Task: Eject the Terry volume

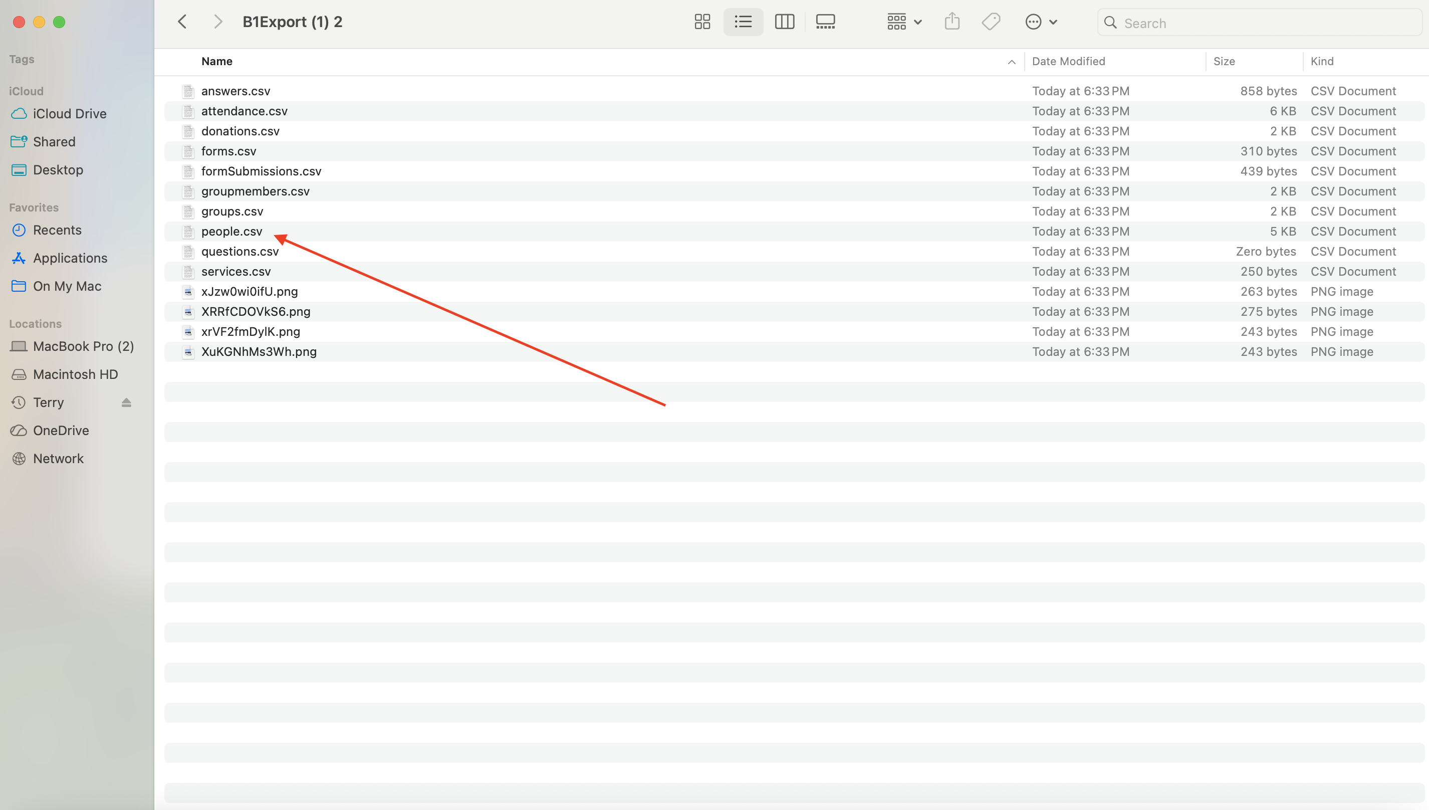Action: click(x=126, y=402)
